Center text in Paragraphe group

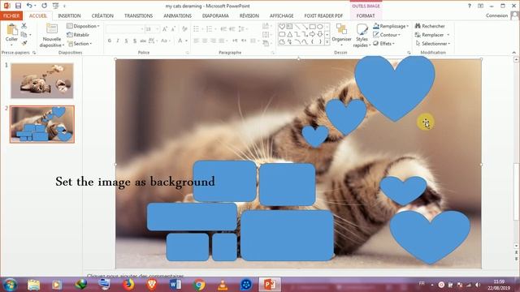[205, 41]
